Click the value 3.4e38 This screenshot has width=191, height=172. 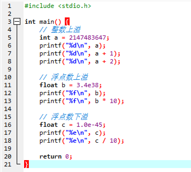pyautogui.click(x=87, y=85)
